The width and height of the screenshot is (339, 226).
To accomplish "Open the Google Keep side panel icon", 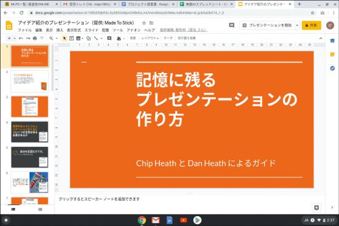I will (x=332, y=55).
